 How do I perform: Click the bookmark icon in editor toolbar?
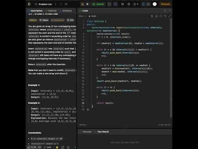pos(156,16)
